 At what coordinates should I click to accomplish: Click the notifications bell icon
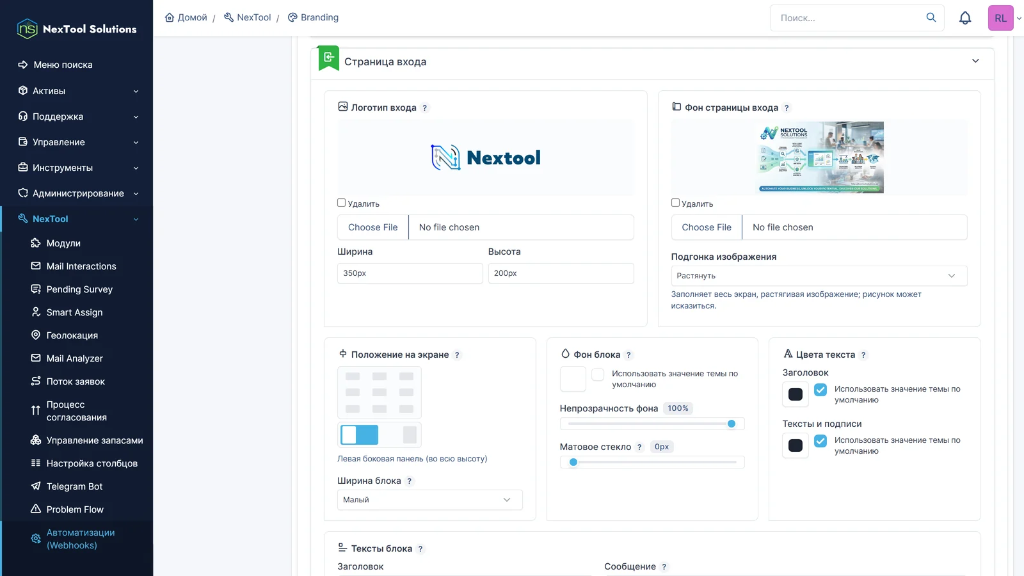965,18
